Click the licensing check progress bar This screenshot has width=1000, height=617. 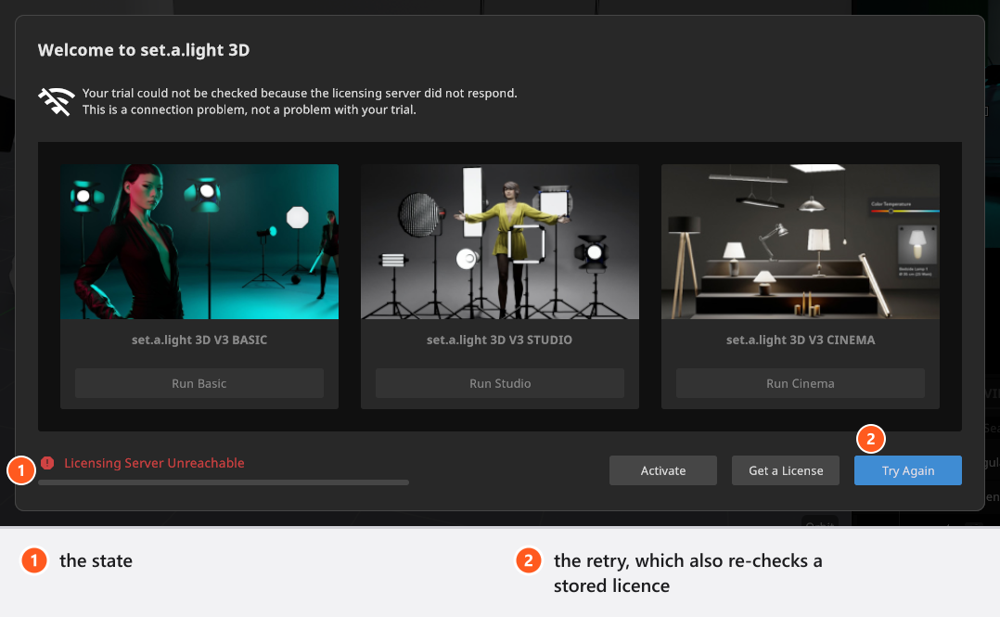(224, 482)
